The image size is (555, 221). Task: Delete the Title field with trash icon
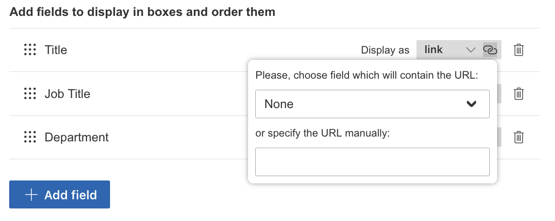coord(519,50)
